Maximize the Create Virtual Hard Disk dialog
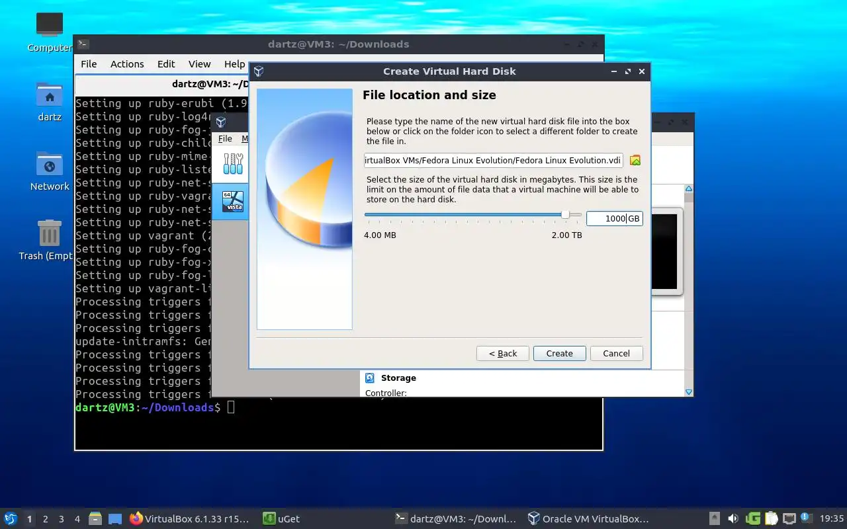 [627, 71]
